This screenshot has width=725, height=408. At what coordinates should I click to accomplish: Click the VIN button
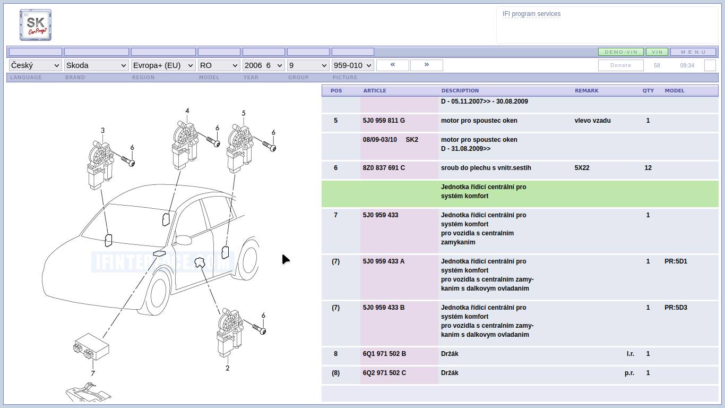click(657, 52)
